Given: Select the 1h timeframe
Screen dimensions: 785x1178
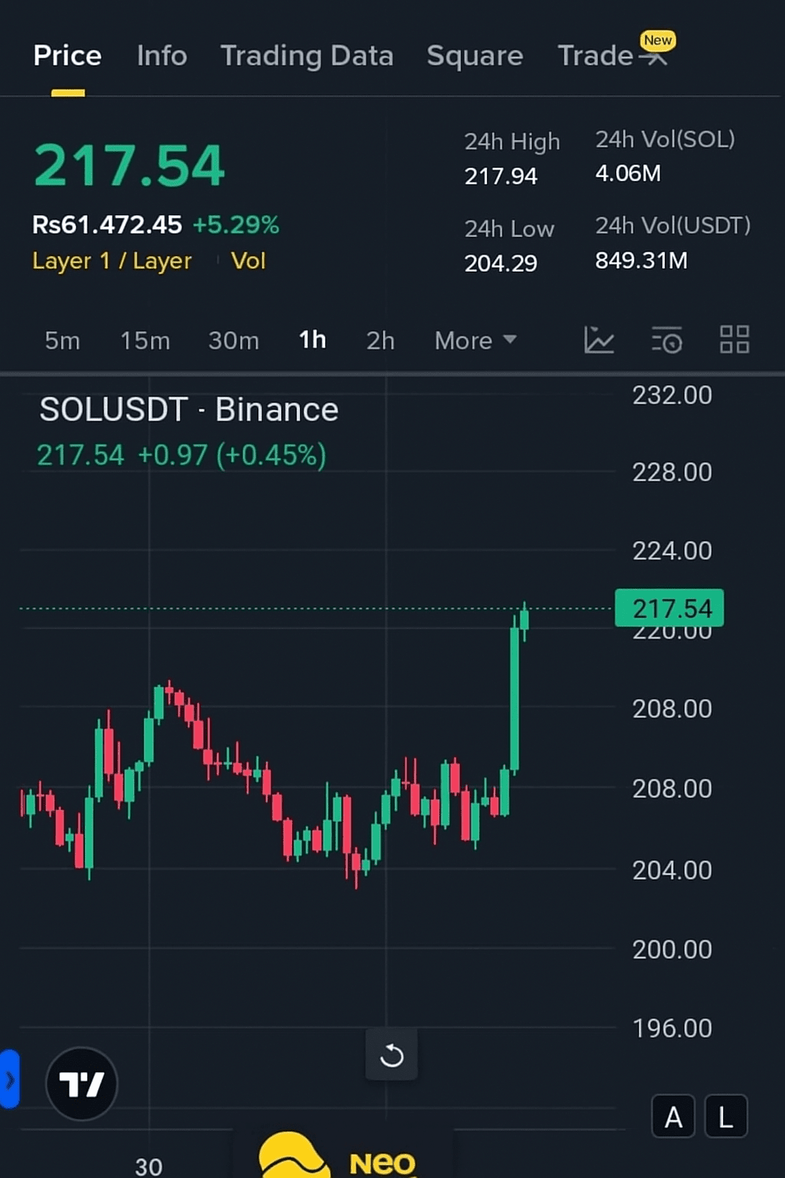Looking at the screenshot, I should point(312,340).
